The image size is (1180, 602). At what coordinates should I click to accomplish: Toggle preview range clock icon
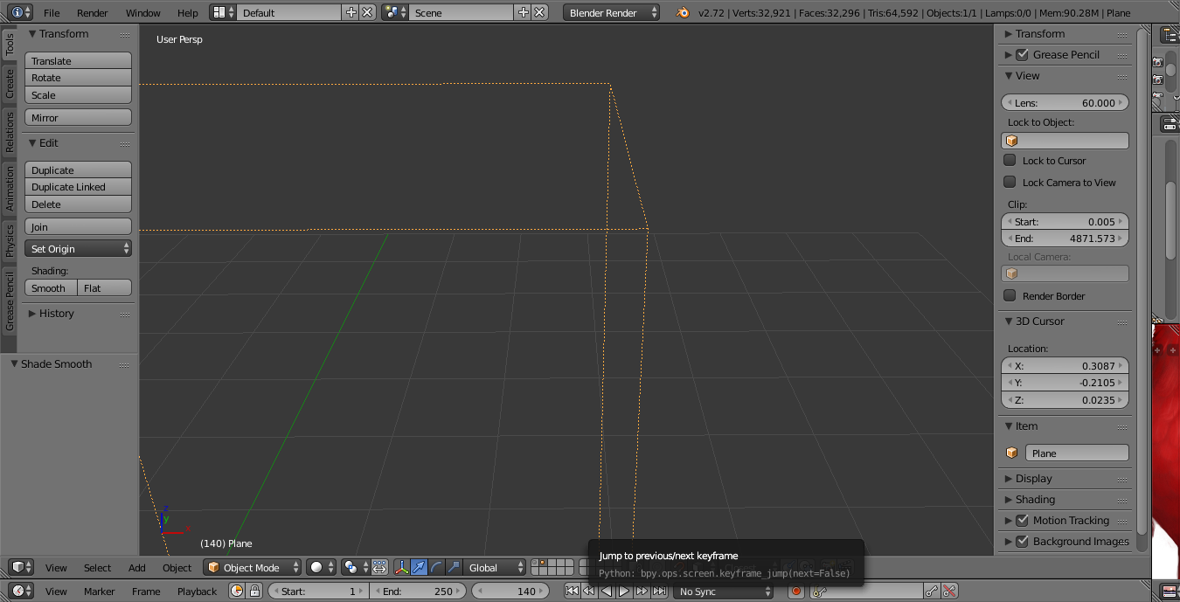pos(237,591)
